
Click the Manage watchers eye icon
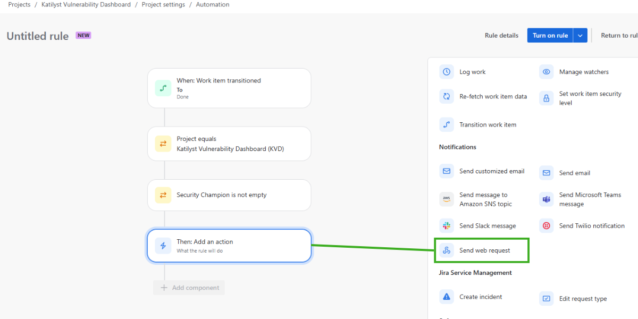pyautogui.click(x=546, y=72)
